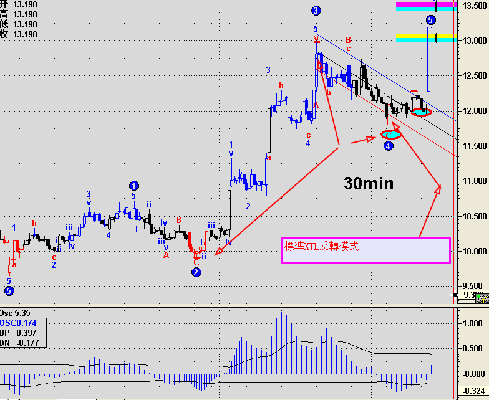The height and width of the screenshot is (400, 489).
Task: Click the 开 13.190 open price row
Action: click(x=19, y=4)
